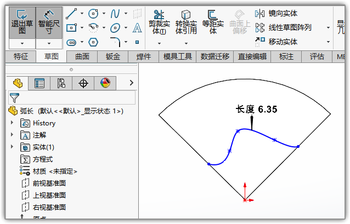Switch to the 模具工具 tab
This screenshot has width=350, height=224.
tap(178, 56)
